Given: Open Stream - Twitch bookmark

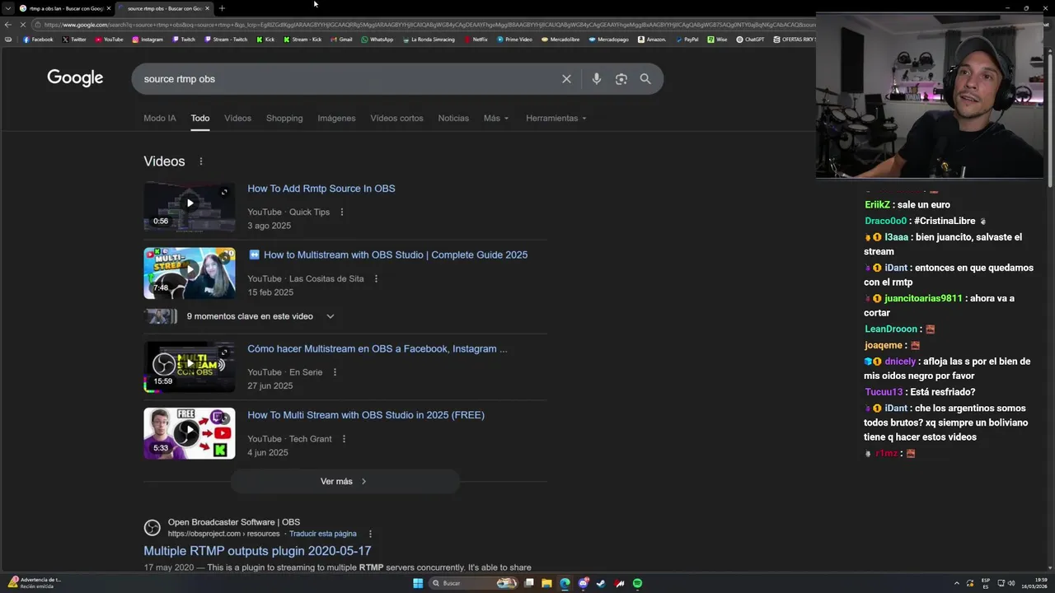Looking at the screenshot, I should pyautogui.click(x=226, y=40).
